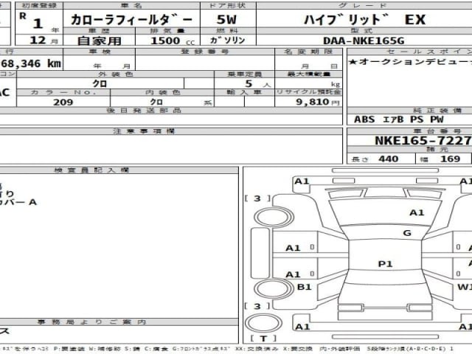Select the door type value 5W
The width and height of the screenshot is (472, 354).
[x=226, y=20]
